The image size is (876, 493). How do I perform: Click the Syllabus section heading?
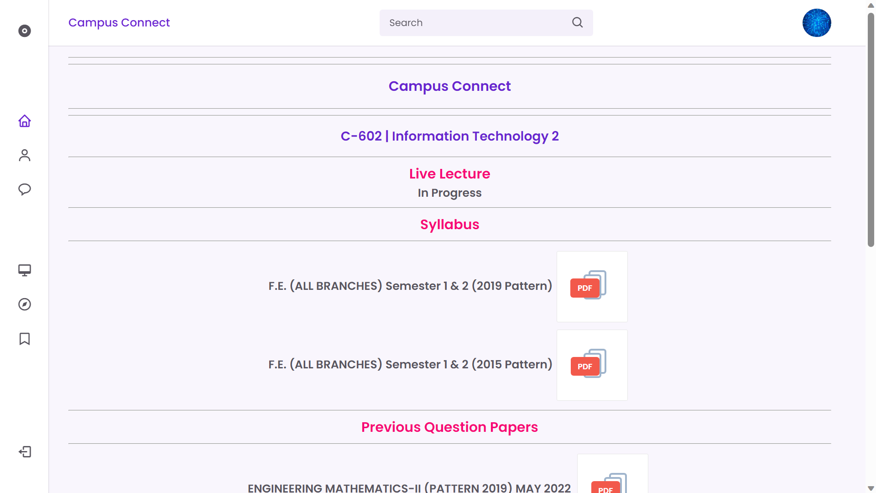click(x=449, y=225)
